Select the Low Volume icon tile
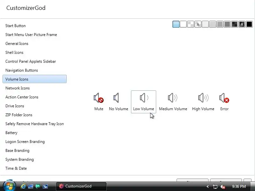The image size is (255, 191). (x=143, y=102)
